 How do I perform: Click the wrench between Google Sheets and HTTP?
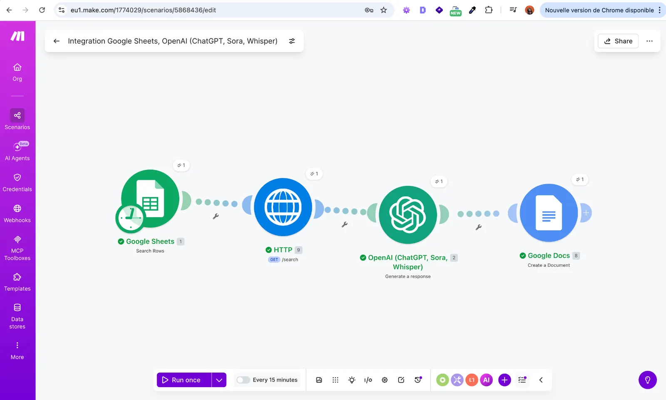(x=216, y=216)
